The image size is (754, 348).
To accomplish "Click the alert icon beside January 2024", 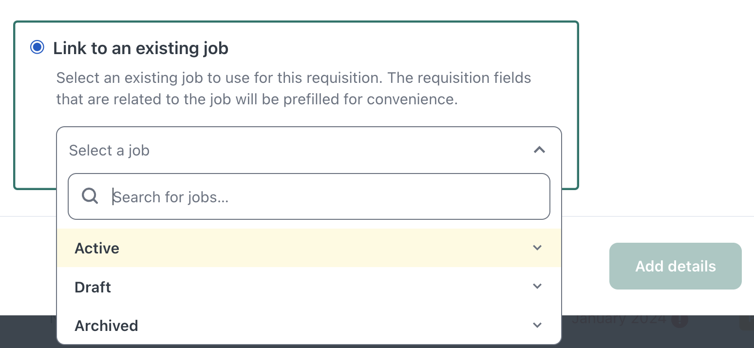I will (679, 320).
